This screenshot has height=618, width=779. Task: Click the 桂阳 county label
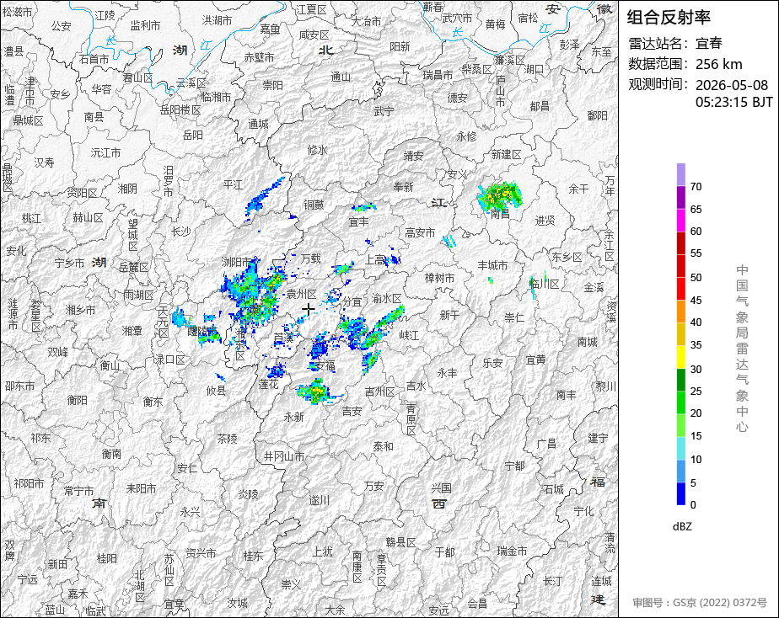107,558
